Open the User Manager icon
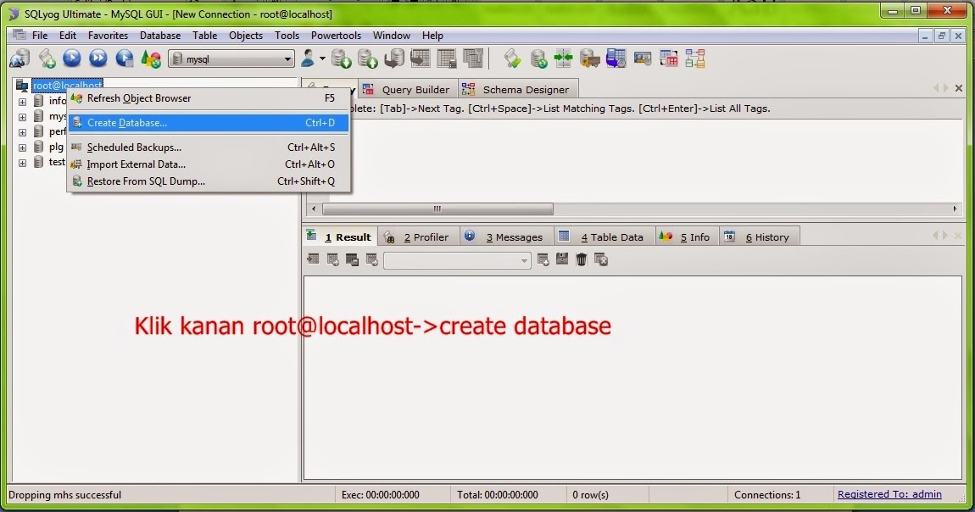Viewport: 975px width, 512px height. pos(307,58)
